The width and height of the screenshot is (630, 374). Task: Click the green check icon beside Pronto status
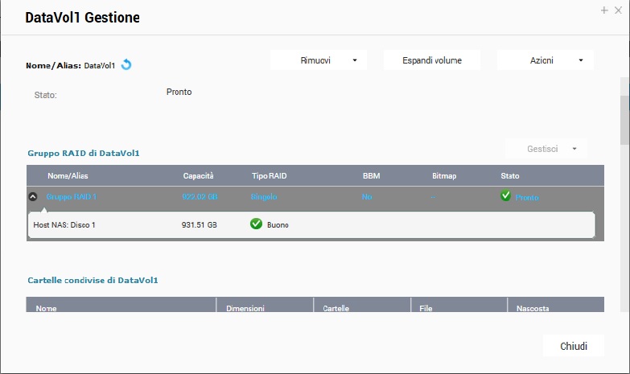coord(505,195)
